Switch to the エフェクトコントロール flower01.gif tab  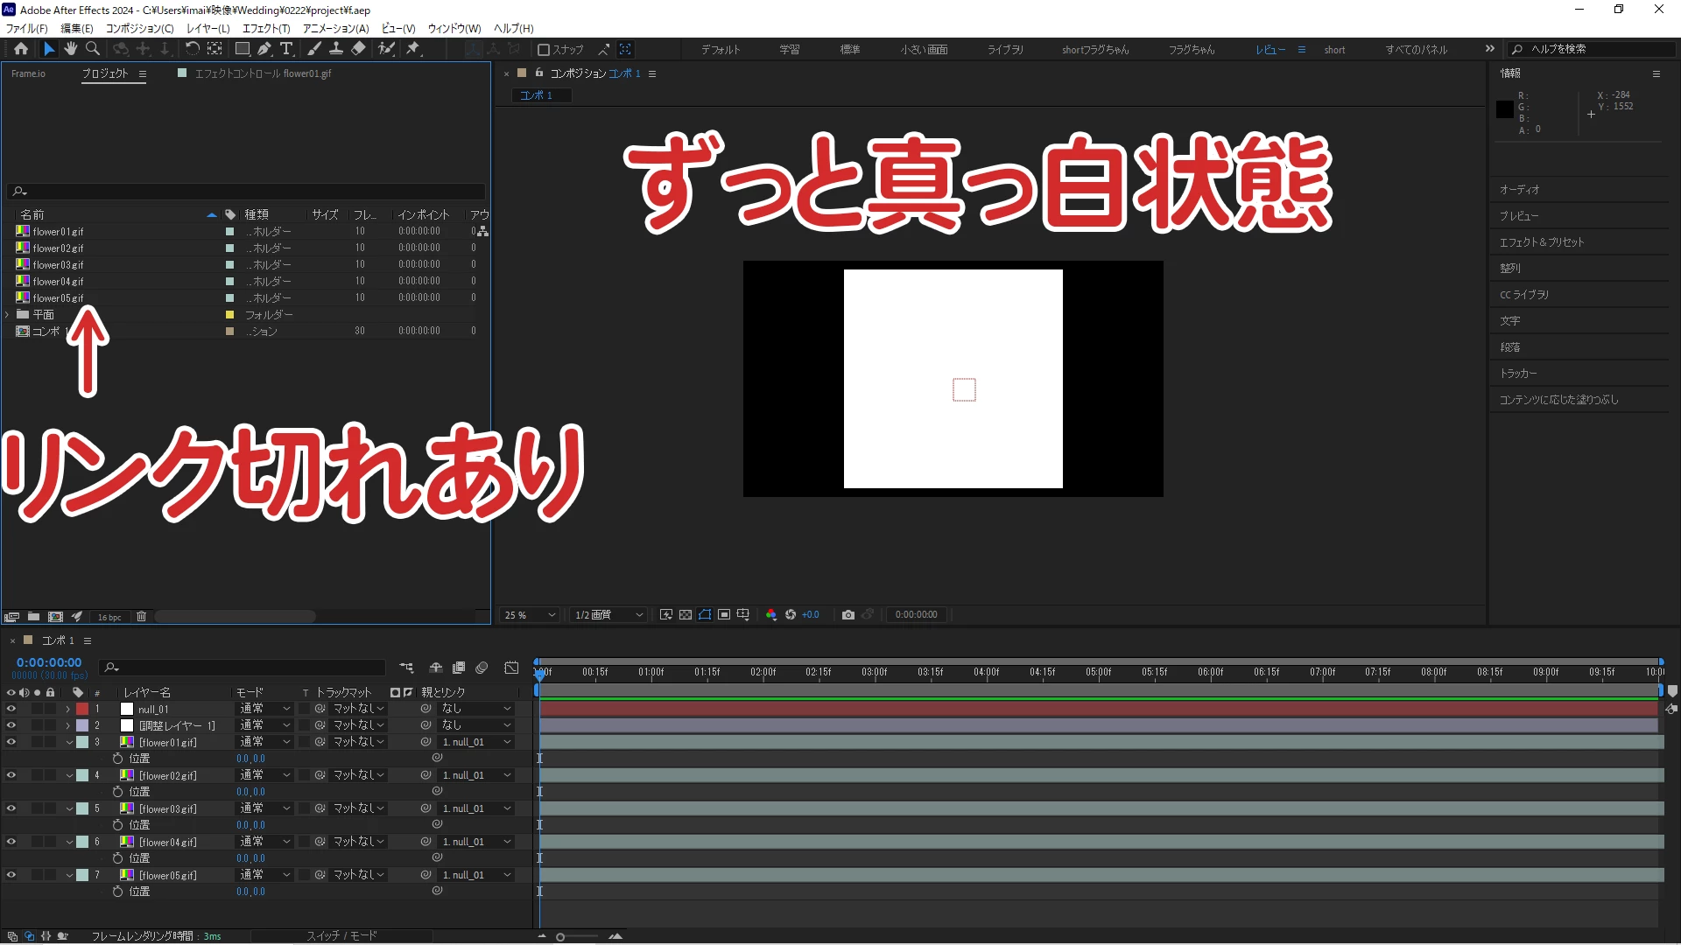[x=262, y=73]
